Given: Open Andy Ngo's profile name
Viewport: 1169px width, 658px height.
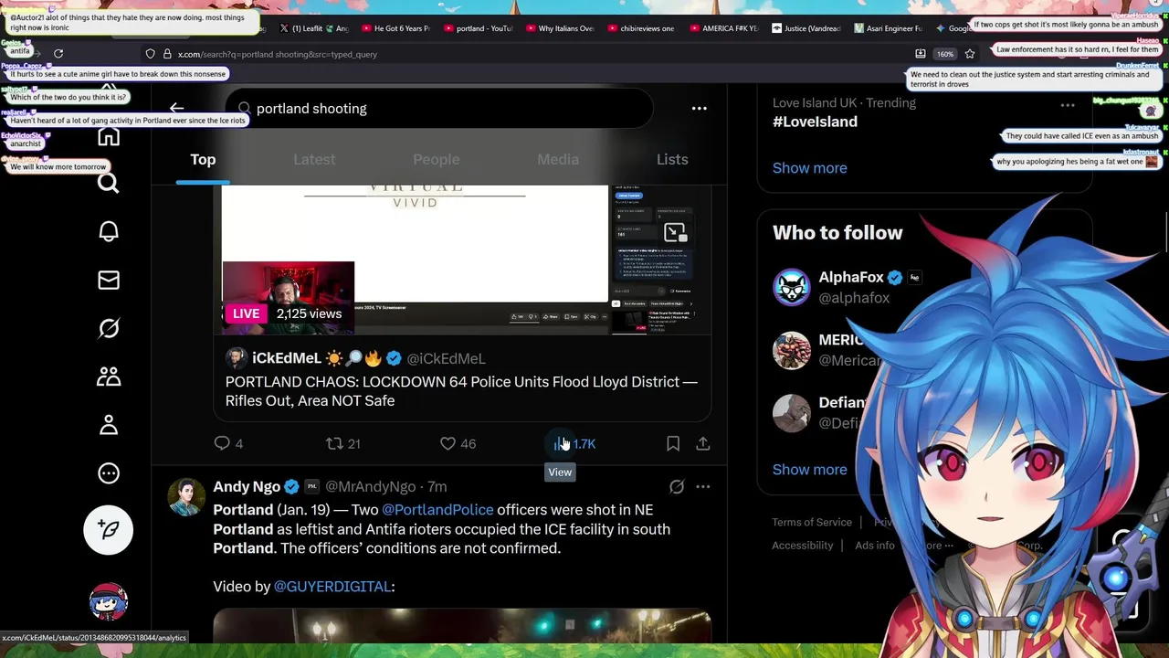Looking at the screenshot, I should [x=247, y=487].
